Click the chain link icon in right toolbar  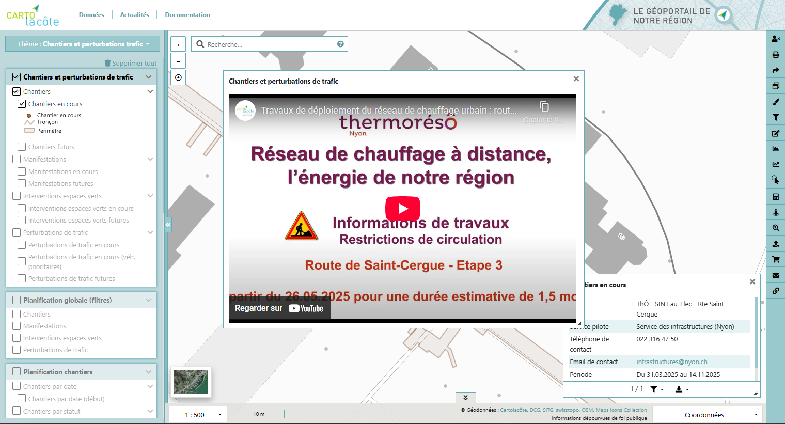coord(776,291)
